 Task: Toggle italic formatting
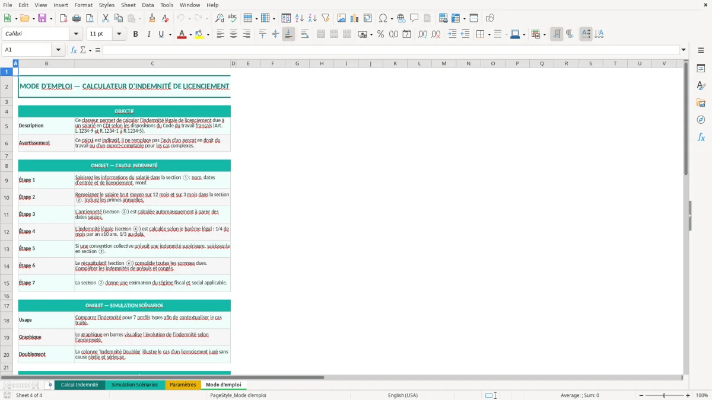[x=148, y=34]
